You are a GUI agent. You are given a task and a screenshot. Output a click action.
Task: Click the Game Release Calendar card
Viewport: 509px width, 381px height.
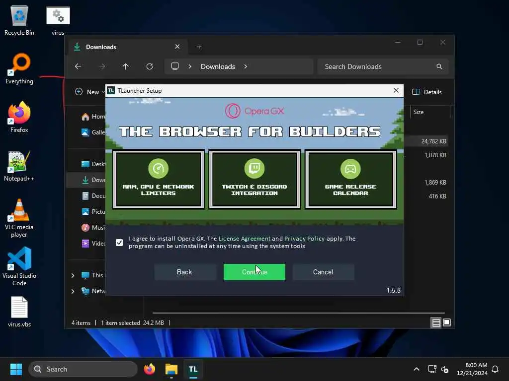pyautogui.click(x=350, y=179)
